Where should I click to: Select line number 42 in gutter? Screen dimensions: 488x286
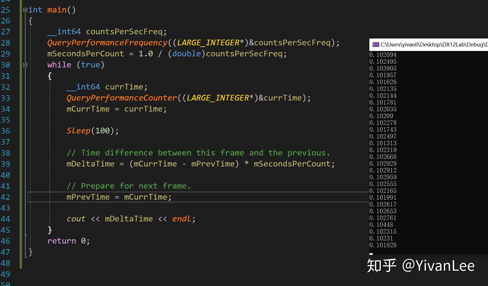click(5, 197)
